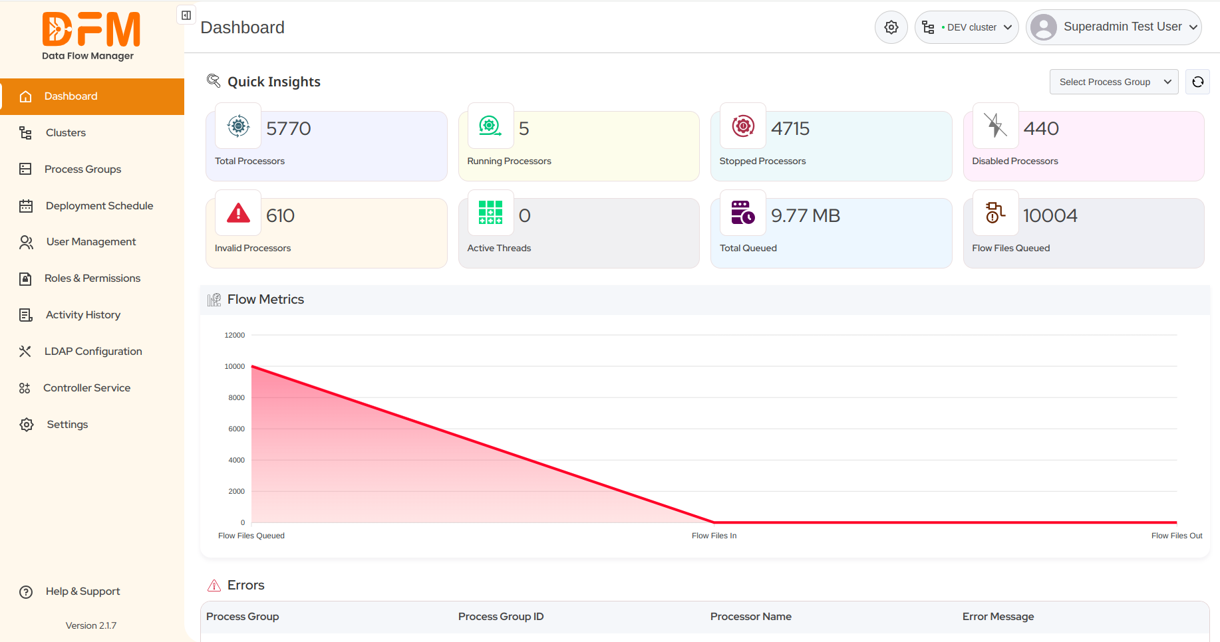
Task: Click the Disabled Processors icon
Action: 995,126
